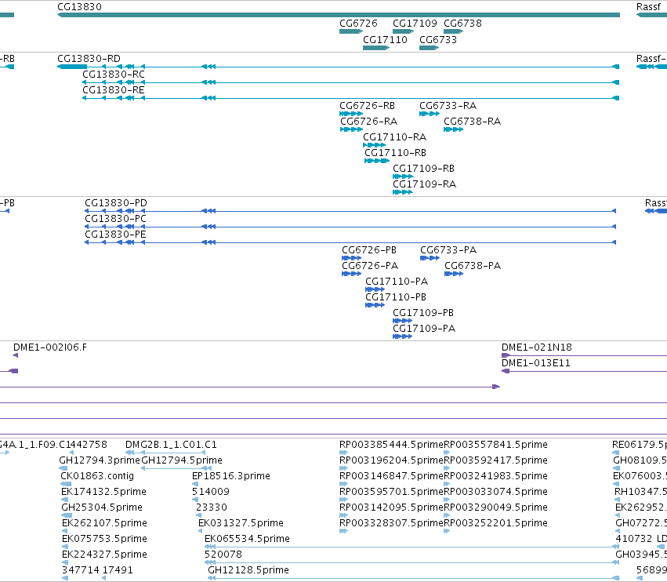Click EST EK174132.5prime
This screenshot has width=667, height=582.
pyautogui.click(x=64, y=500)
